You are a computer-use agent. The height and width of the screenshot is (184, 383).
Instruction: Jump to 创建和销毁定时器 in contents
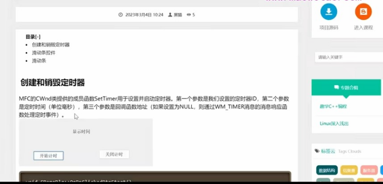(51, 44)
